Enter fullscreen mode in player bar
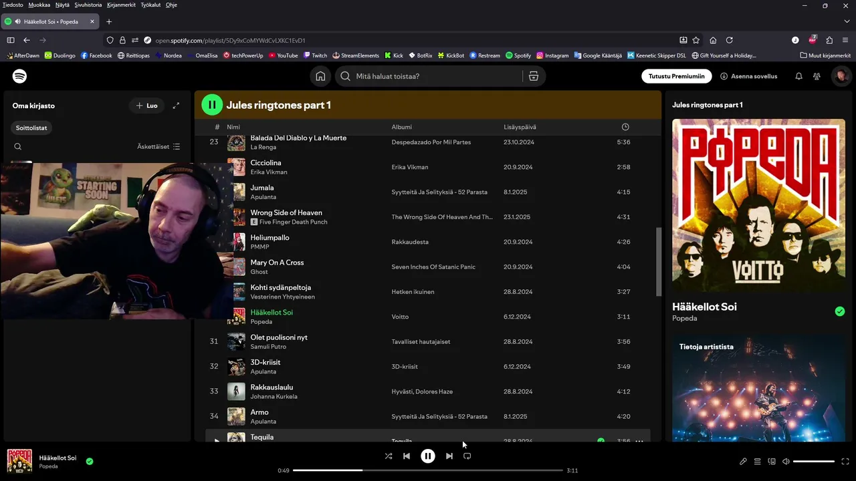The image size is (856, 481). click(845, 462)
